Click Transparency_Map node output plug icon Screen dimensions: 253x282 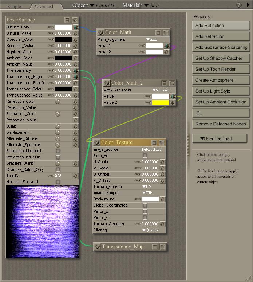pyautogui.click(x=97, y=247)
